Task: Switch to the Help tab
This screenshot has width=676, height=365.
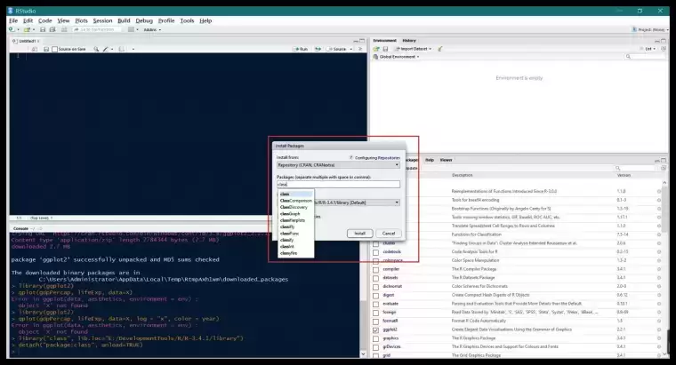Action: (430, 160)
